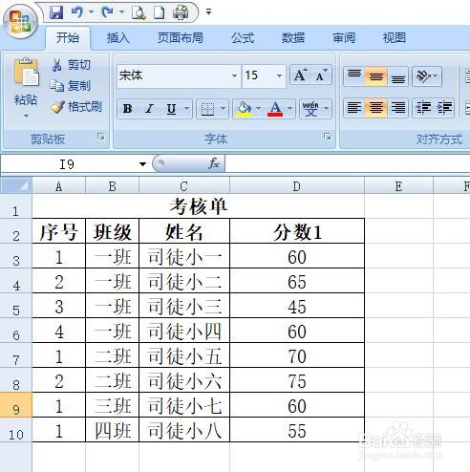The height and width of the screenshot is (472, 470).
Task: Select the 分数1 header cell
Action: [x=297, y=231]
